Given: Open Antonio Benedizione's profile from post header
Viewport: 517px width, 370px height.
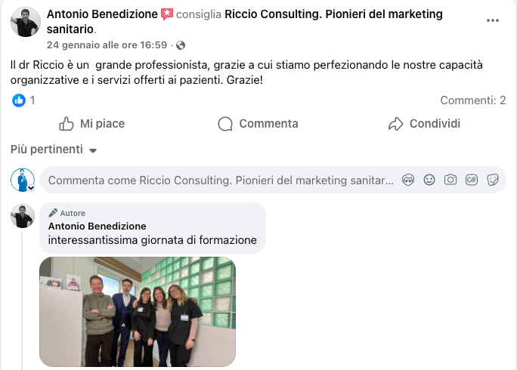Looking at the screenshot, I should 102,14.
